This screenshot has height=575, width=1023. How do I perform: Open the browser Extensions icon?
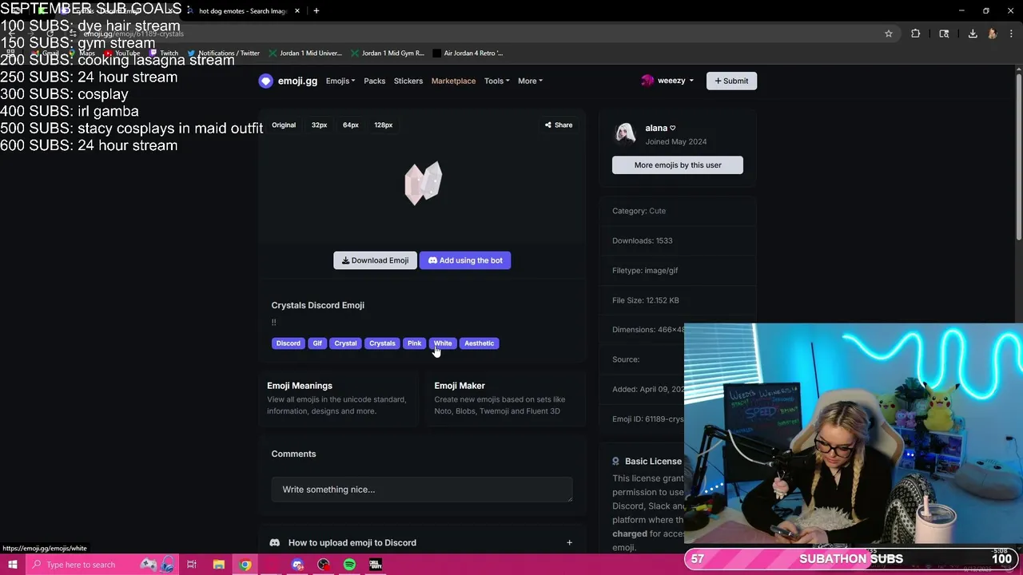pyautogui.click(x=915, y=34)
